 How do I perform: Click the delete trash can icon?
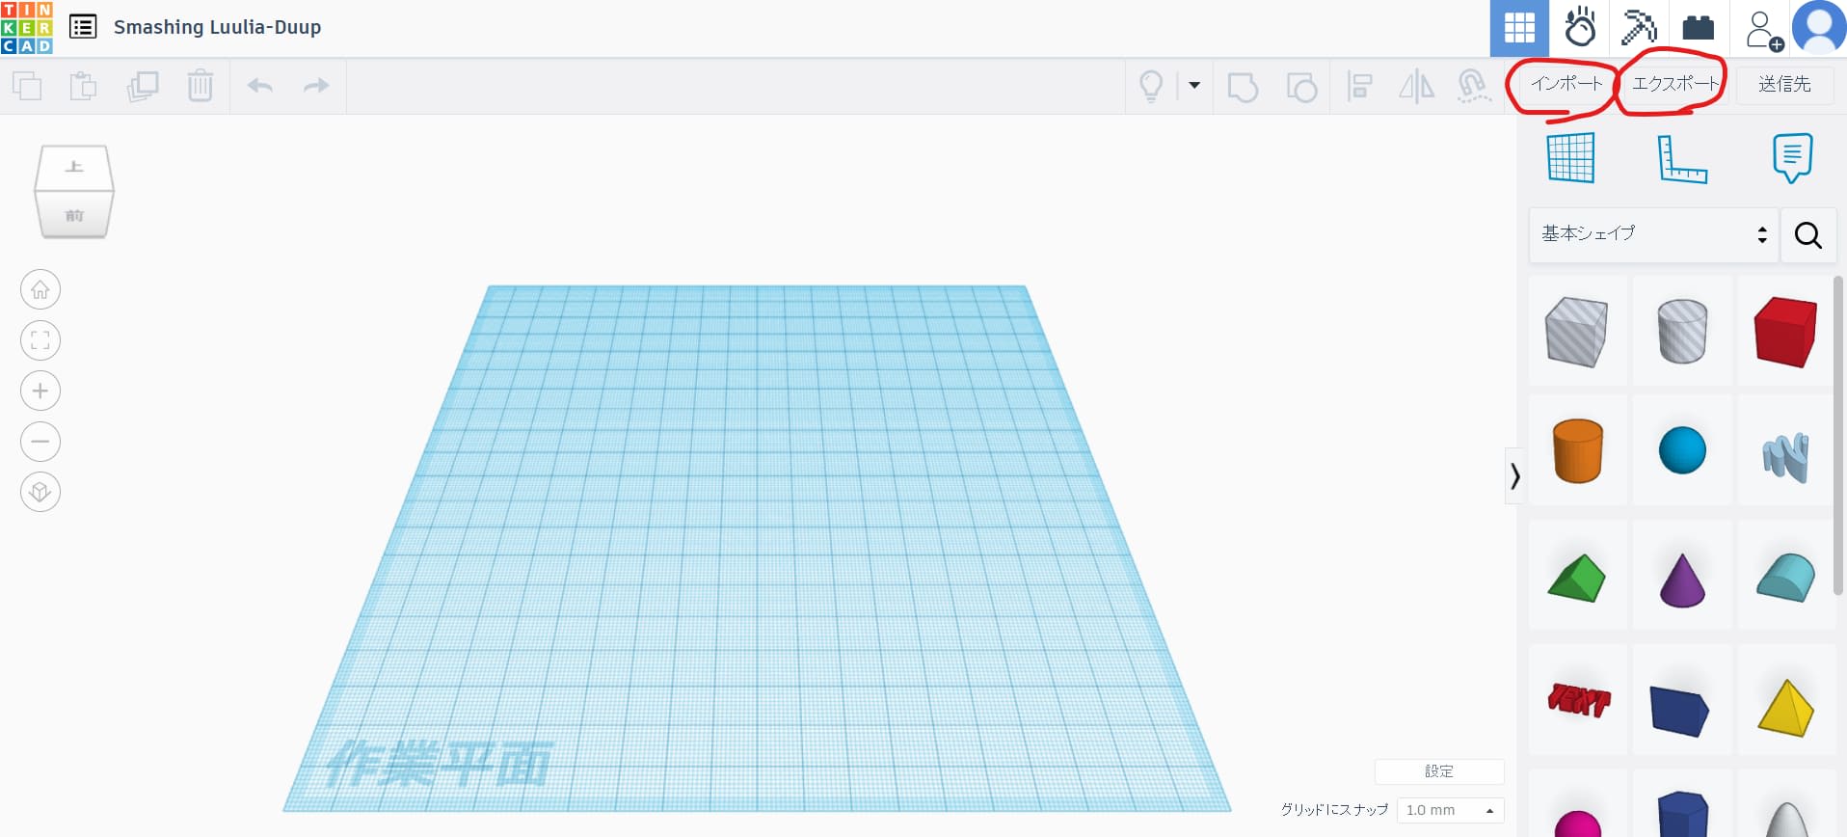200,86
